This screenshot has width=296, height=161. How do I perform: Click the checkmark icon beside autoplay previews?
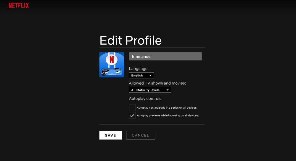pyautogui.click(x=132, y=115)
